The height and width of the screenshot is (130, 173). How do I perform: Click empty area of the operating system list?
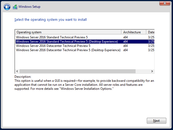[x=84, y=61]
